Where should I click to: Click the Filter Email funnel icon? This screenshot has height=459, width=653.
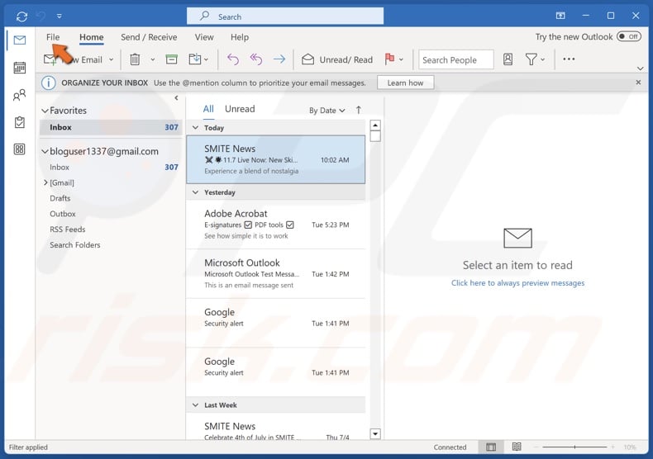[x=531, y=59]
